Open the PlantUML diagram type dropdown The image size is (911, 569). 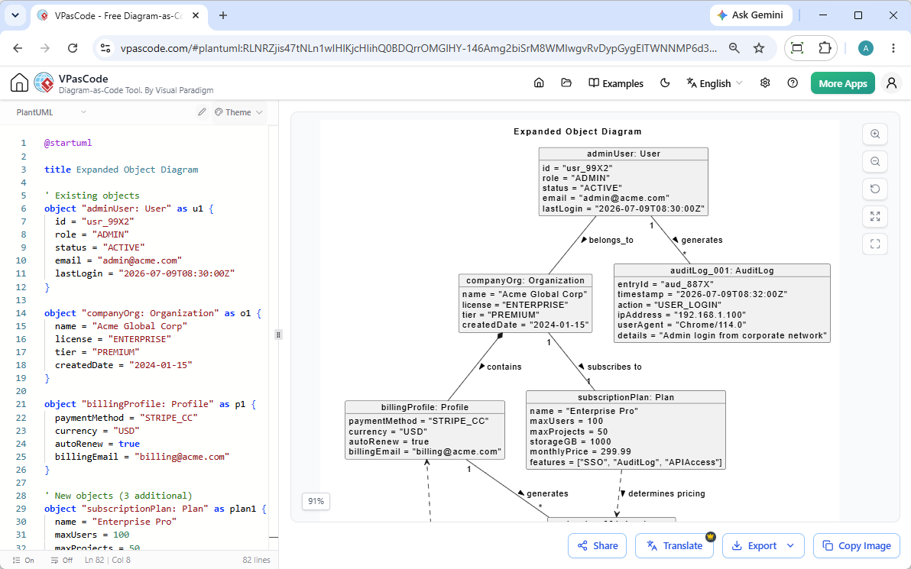(51, 112)
